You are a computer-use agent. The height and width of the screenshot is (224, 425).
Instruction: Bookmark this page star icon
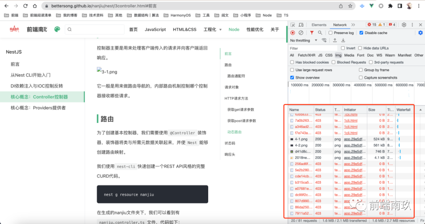(350, 6)
